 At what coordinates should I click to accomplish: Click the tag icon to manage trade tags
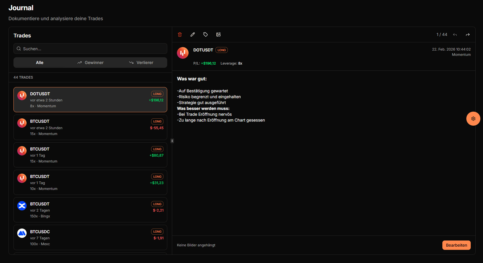206,34
